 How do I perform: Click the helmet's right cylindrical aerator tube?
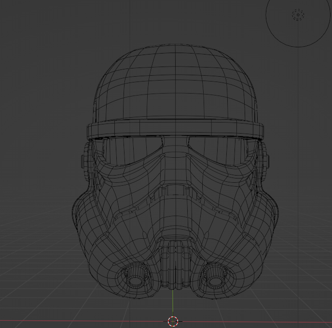click(215, 276)
